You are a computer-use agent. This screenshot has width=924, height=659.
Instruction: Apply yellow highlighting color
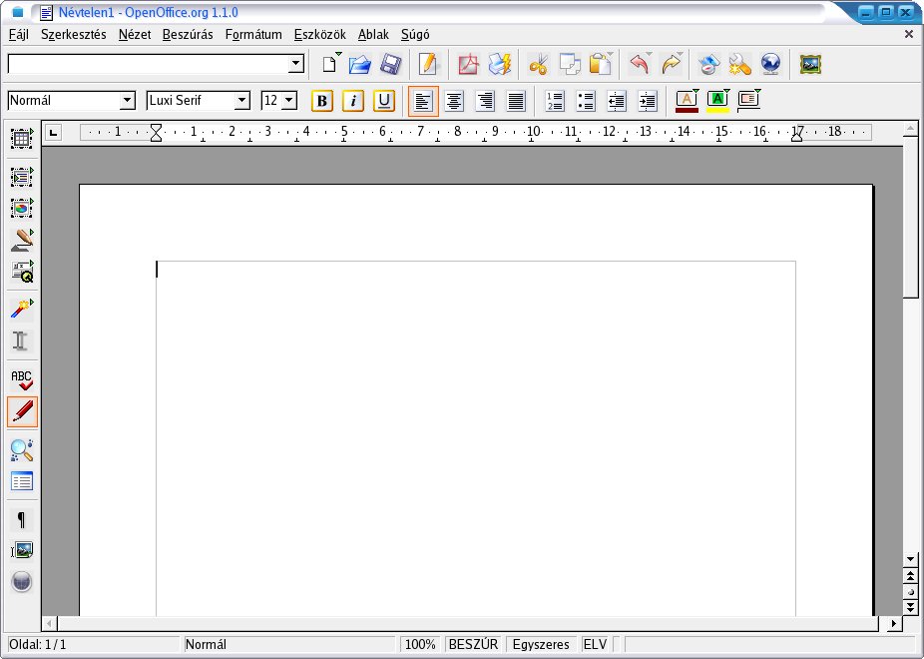(x=717, y=101)
